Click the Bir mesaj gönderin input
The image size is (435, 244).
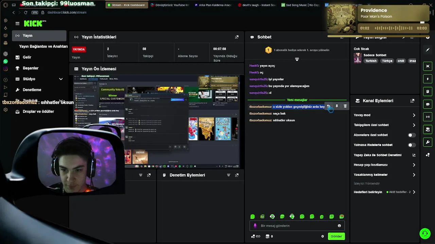click(x=297, y=226)
